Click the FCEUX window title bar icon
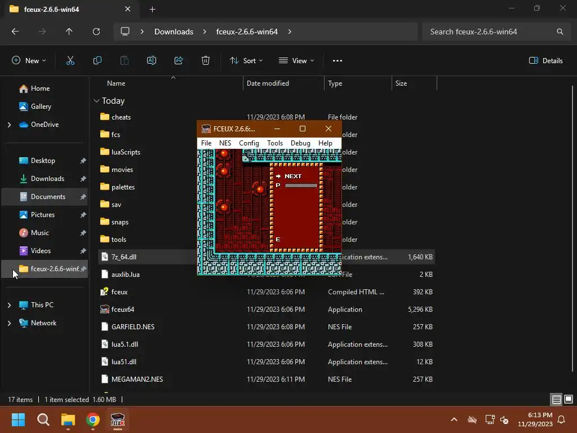 click(x=206, y=129)
